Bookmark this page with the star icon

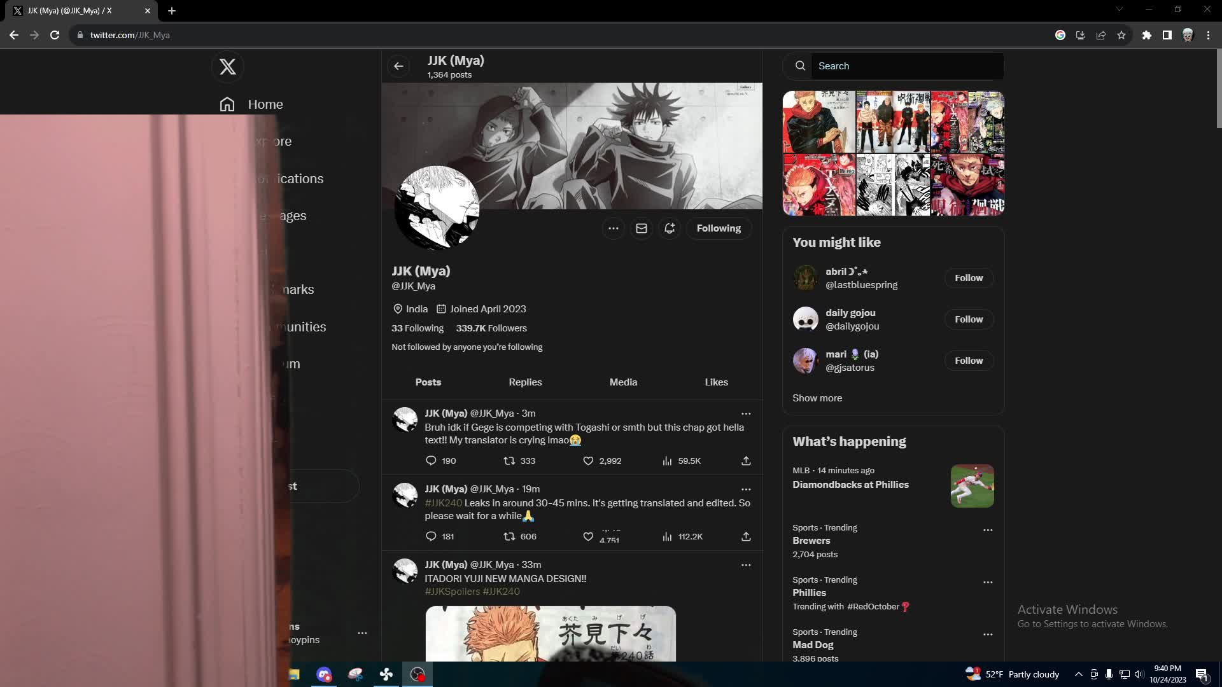pos(1121,35)
